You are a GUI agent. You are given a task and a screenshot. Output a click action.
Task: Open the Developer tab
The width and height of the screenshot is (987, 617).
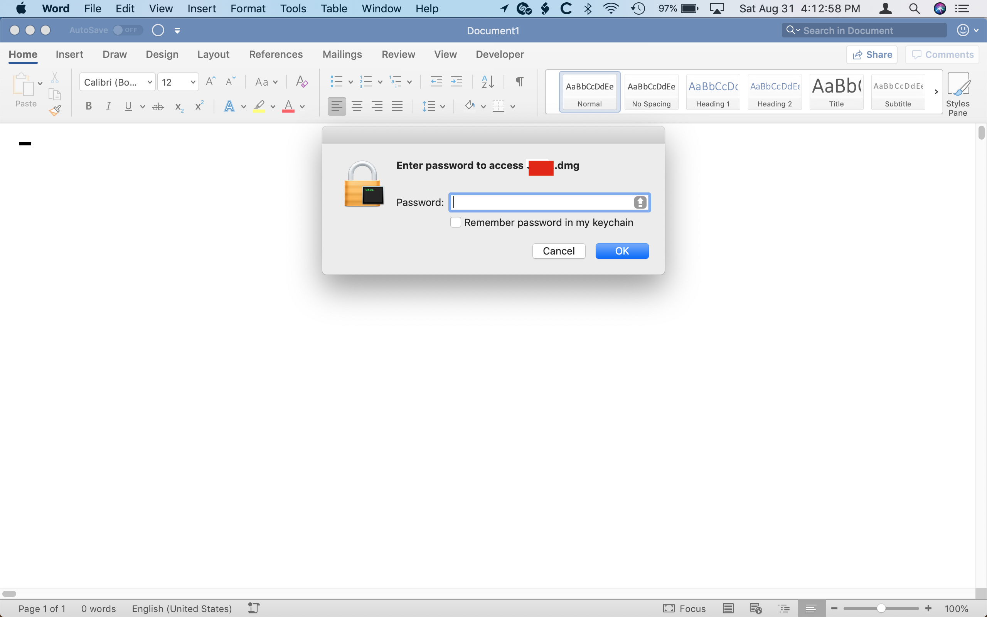click(500, 54)
